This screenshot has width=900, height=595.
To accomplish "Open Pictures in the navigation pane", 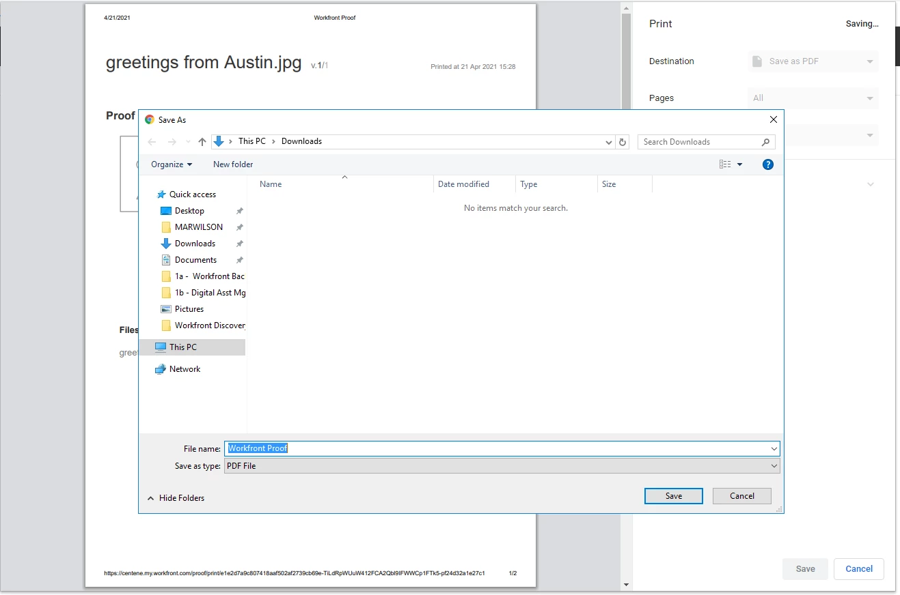I will pyautogui.click(x=189, y=309).
